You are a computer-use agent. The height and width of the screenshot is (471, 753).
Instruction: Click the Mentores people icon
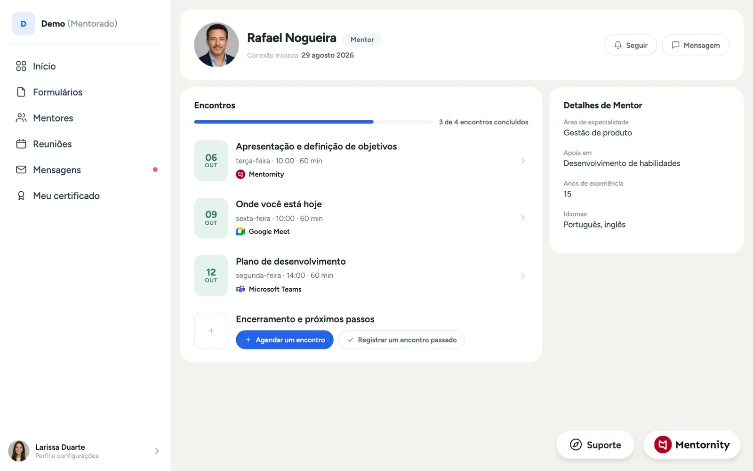click(x=21, y=118)
